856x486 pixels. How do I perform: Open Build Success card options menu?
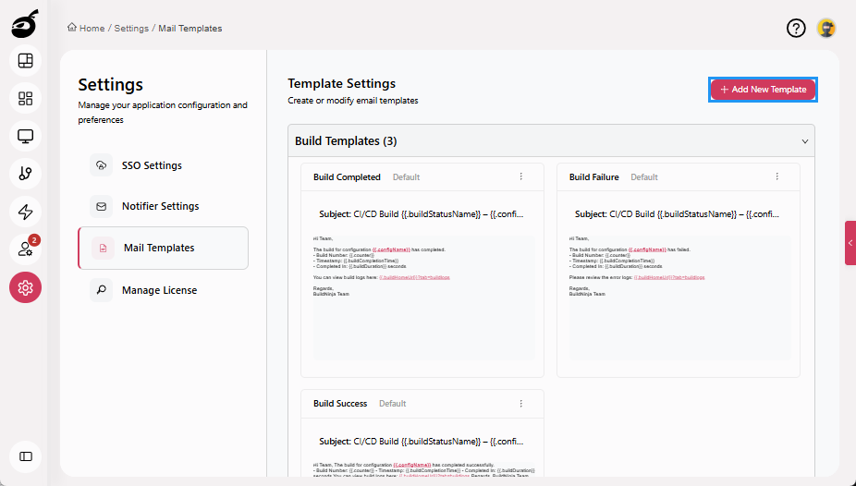pyautogui.click(x=520, y=404)
